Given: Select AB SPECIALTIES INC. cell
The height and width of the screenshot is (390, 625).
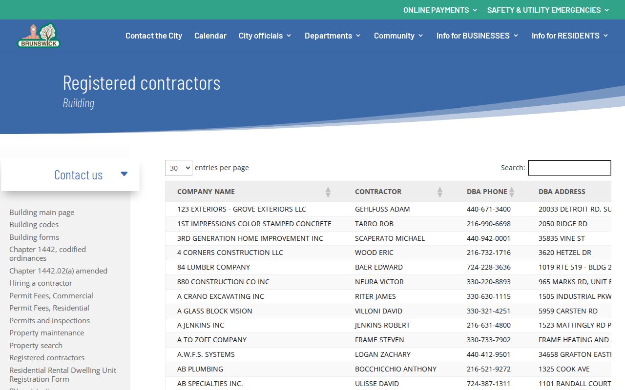Looking at the screenshot, I should [210, 384].
